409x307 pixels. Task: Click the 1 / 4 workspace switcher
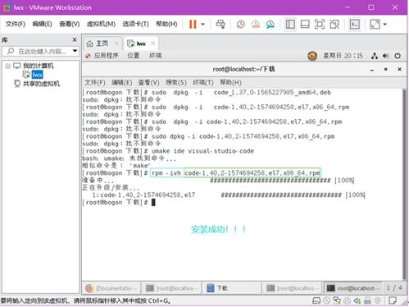(393, 288)
